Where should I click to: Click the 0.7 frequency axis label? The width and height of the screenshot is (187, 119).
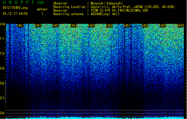[3, 98]
